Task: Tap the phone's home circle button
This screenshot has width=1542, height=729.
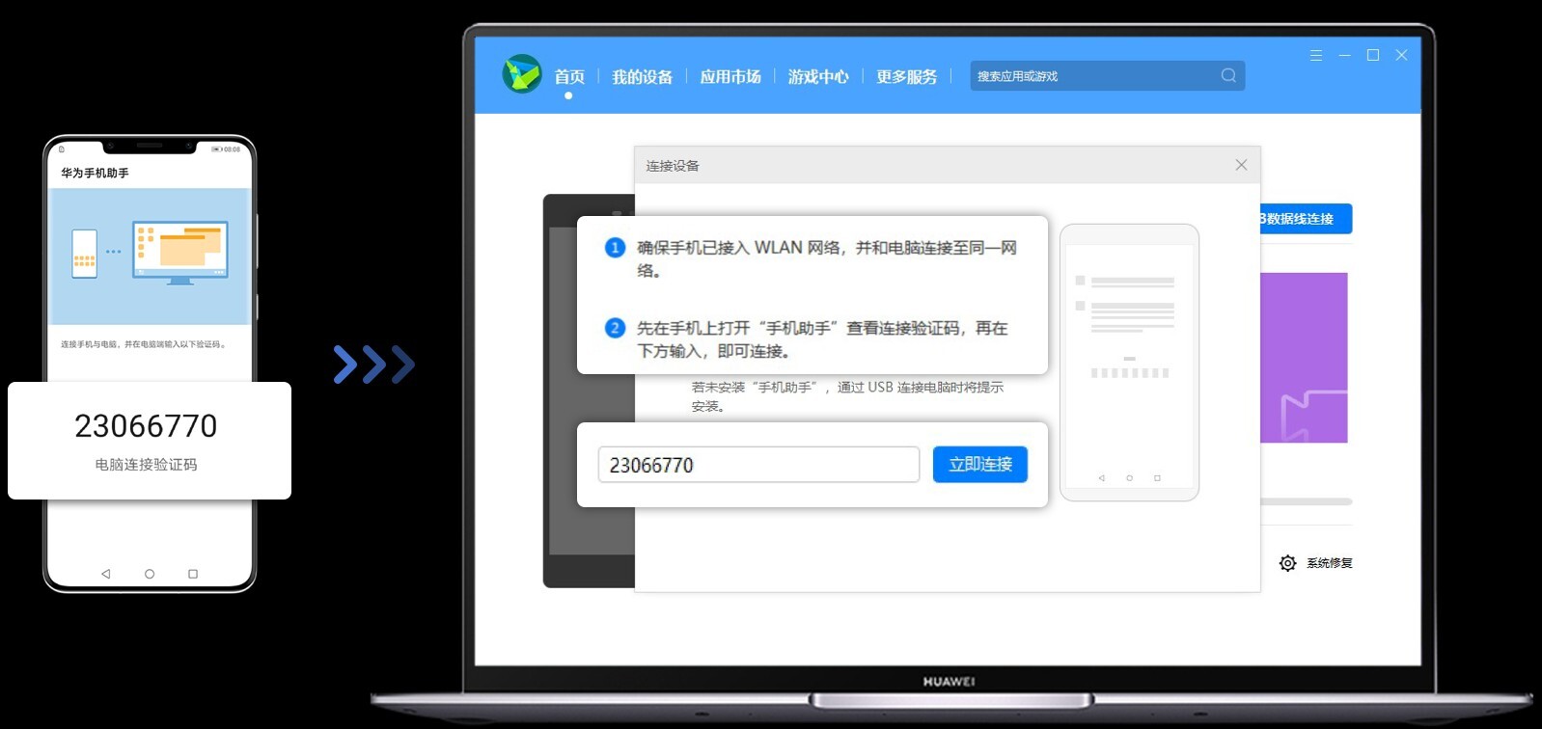Action: [150, 574]
